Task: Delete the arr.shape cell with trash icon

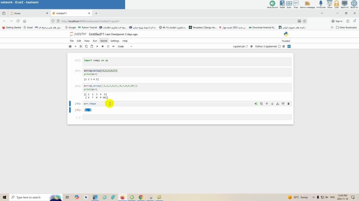Action: pyautogui.click(x=288, y=104)
